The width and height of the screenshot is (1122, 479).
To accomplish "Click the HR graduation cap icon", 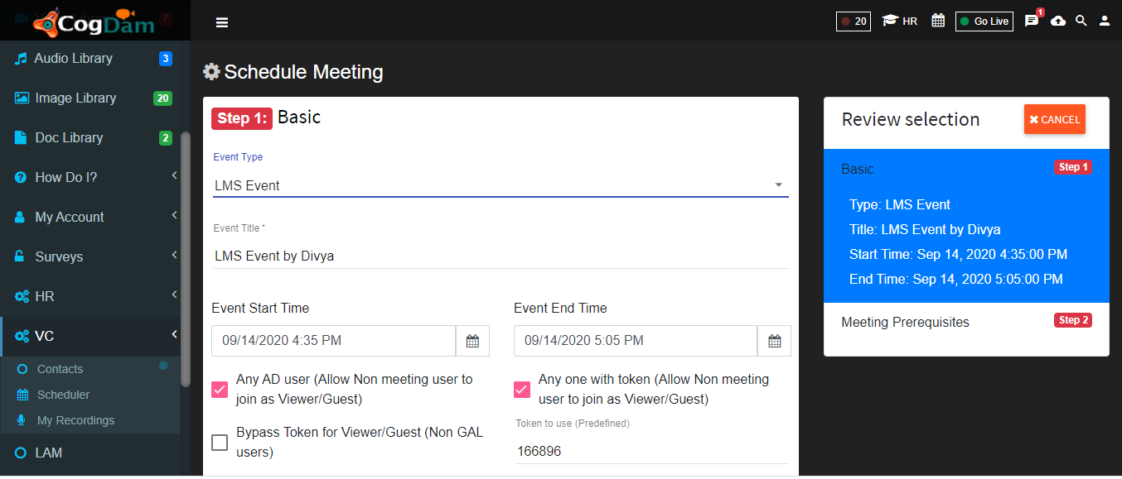I will click(x=890, y=21).
